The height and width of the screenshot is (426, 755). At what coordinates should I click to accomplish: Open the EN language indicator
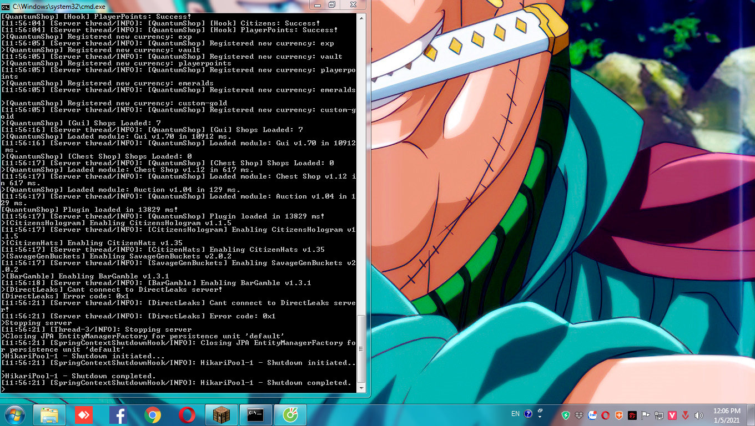(x=515, y=414)
